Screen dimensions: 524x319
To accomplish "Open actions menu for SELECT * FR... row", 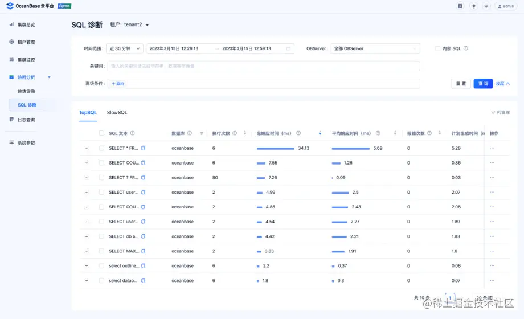I will click(492, 148).
